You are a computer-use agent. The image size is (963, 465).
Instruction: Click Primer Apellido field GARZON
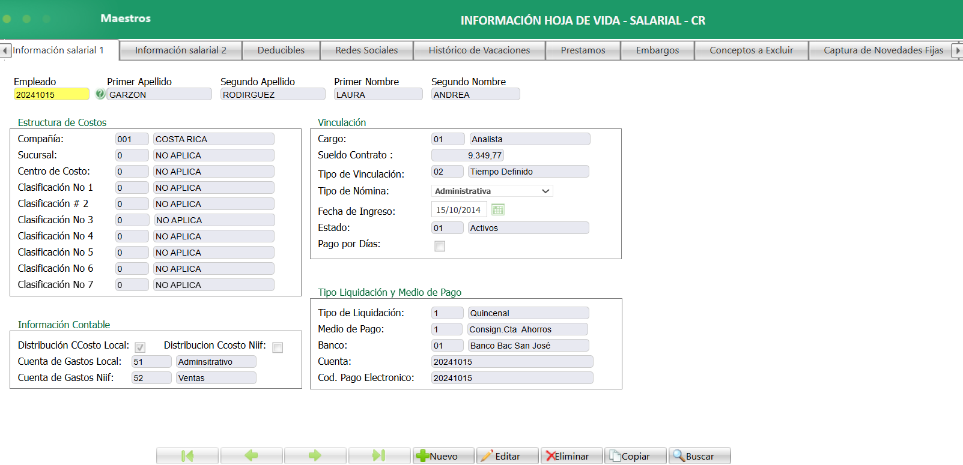click(159, 94)
